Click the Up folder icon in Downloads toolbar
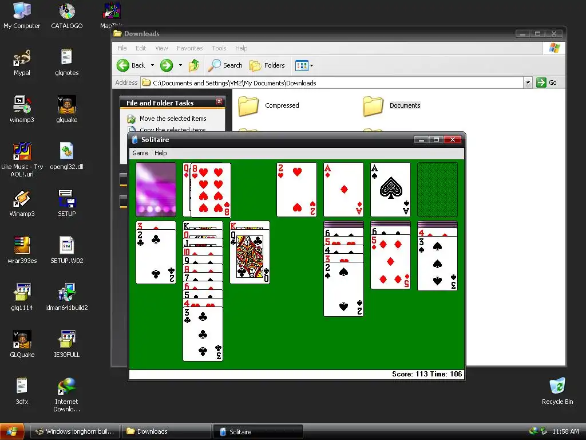Screen dimensions: 586x440 point(193,65)
